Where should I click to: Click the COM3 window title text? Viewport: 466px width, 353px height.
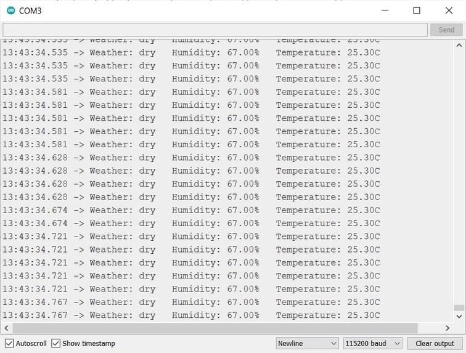click(30, 11)
